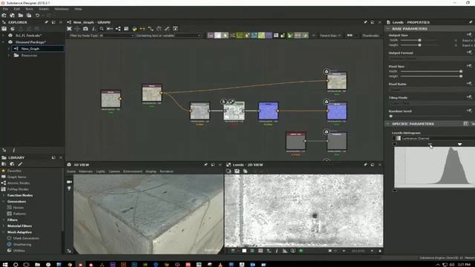Click the node-tree icon in graph toolbar

coord(118,29)
